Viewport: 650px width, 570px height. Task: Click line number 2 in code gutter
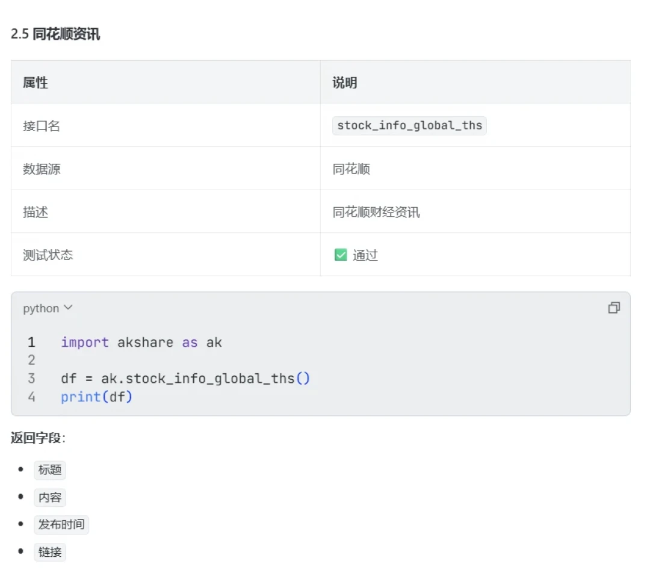click(31, 360)
